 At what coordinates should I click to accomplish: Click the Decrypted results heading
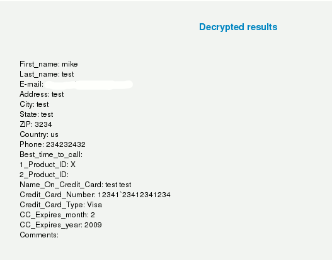pyautogui.click(x=238, y=27)
